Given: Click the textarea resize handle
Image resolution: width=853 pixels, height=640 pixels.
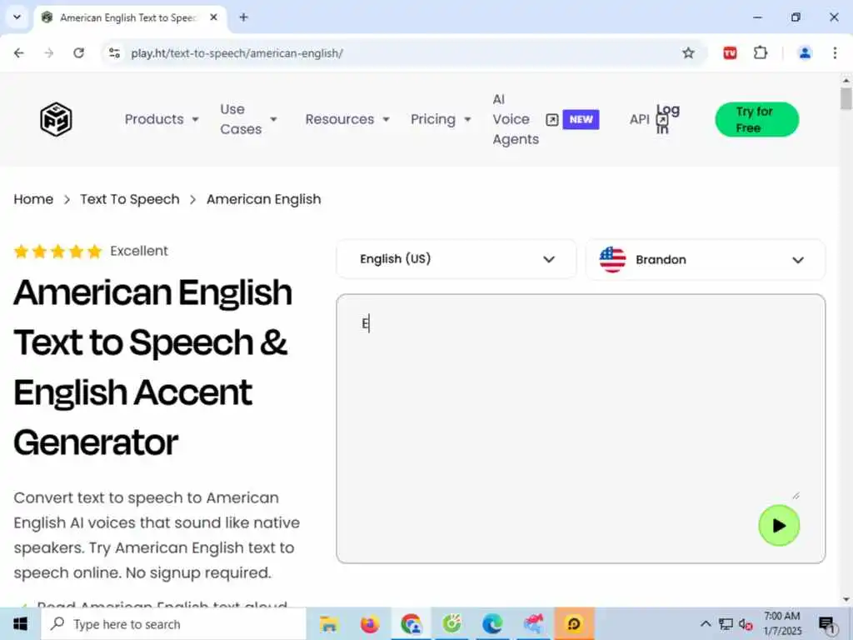Looking at the screenshot, I should point(796,495).
